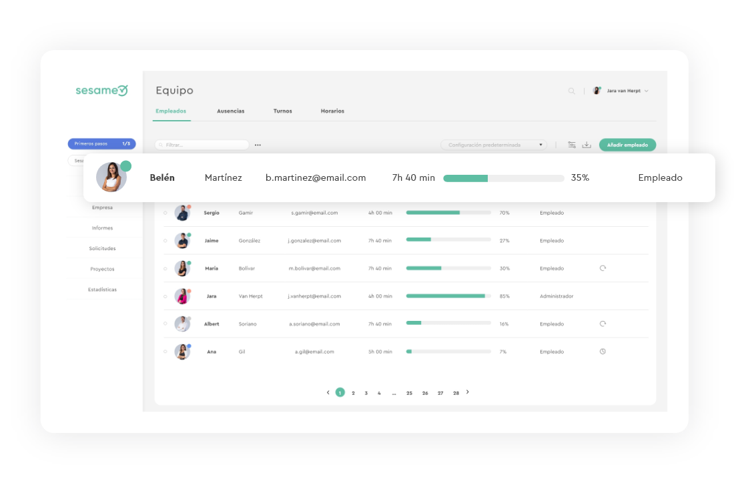Select the row checkbox for Jara
The image size is (742, 479).
coord(165,296)
